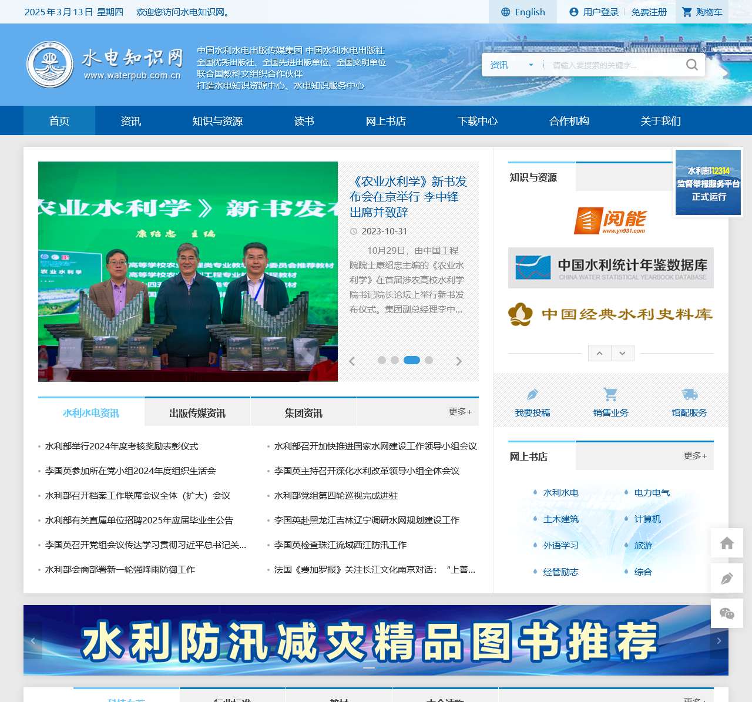Select the fourth carousel dot
752x702 pixels.
pos(429,360)
